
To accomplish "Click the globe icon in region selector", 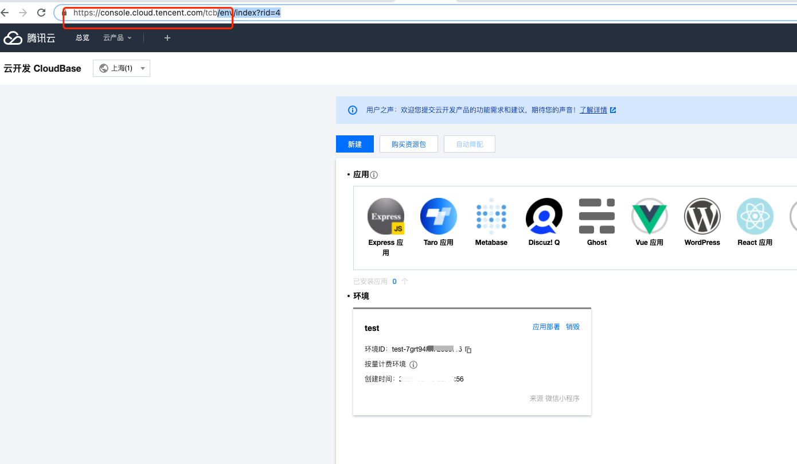I will pos(104,68).
